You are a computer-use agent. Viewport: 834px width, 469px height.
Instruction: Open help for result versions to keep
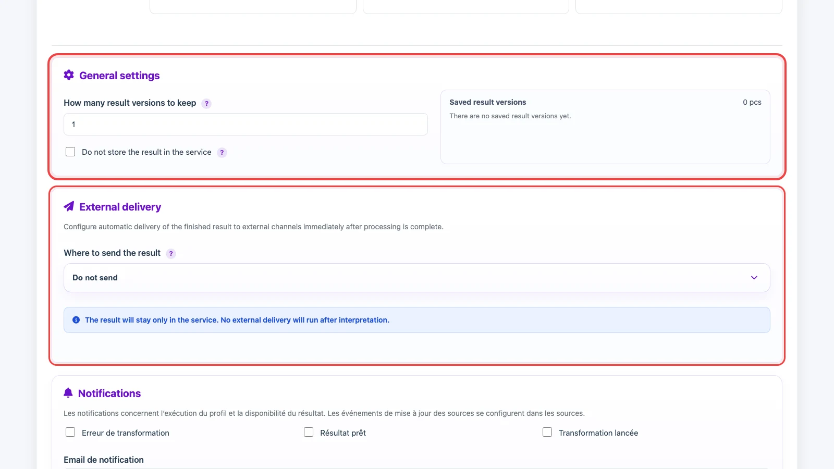pyautogui.click(x=206, y=103)
